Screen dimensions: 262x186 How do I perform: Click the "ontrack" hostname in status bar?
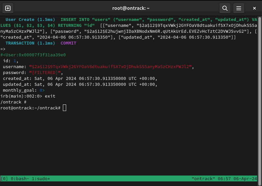203,178
